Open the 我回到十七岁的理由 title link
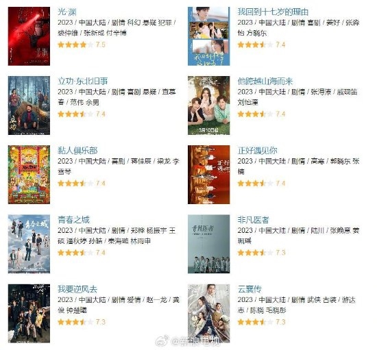This screenshot has height=350, width=377. point(273,12)
